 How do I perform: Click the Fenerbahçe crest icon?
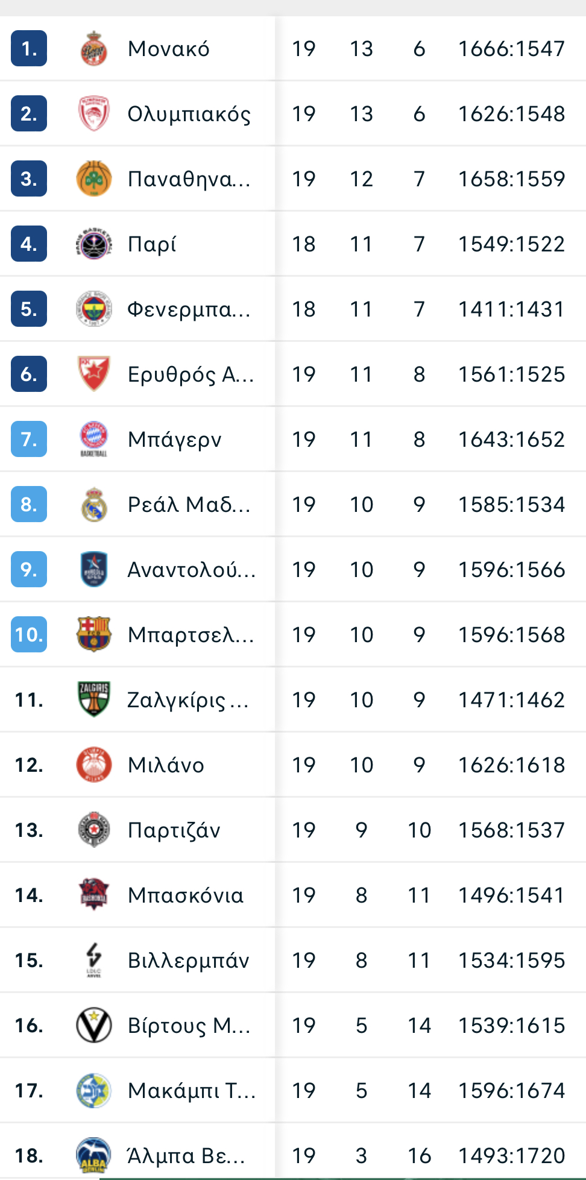[x=93, y=309]
